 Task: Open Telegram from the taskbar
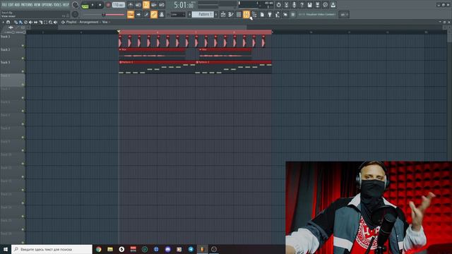tap(191, 249)
